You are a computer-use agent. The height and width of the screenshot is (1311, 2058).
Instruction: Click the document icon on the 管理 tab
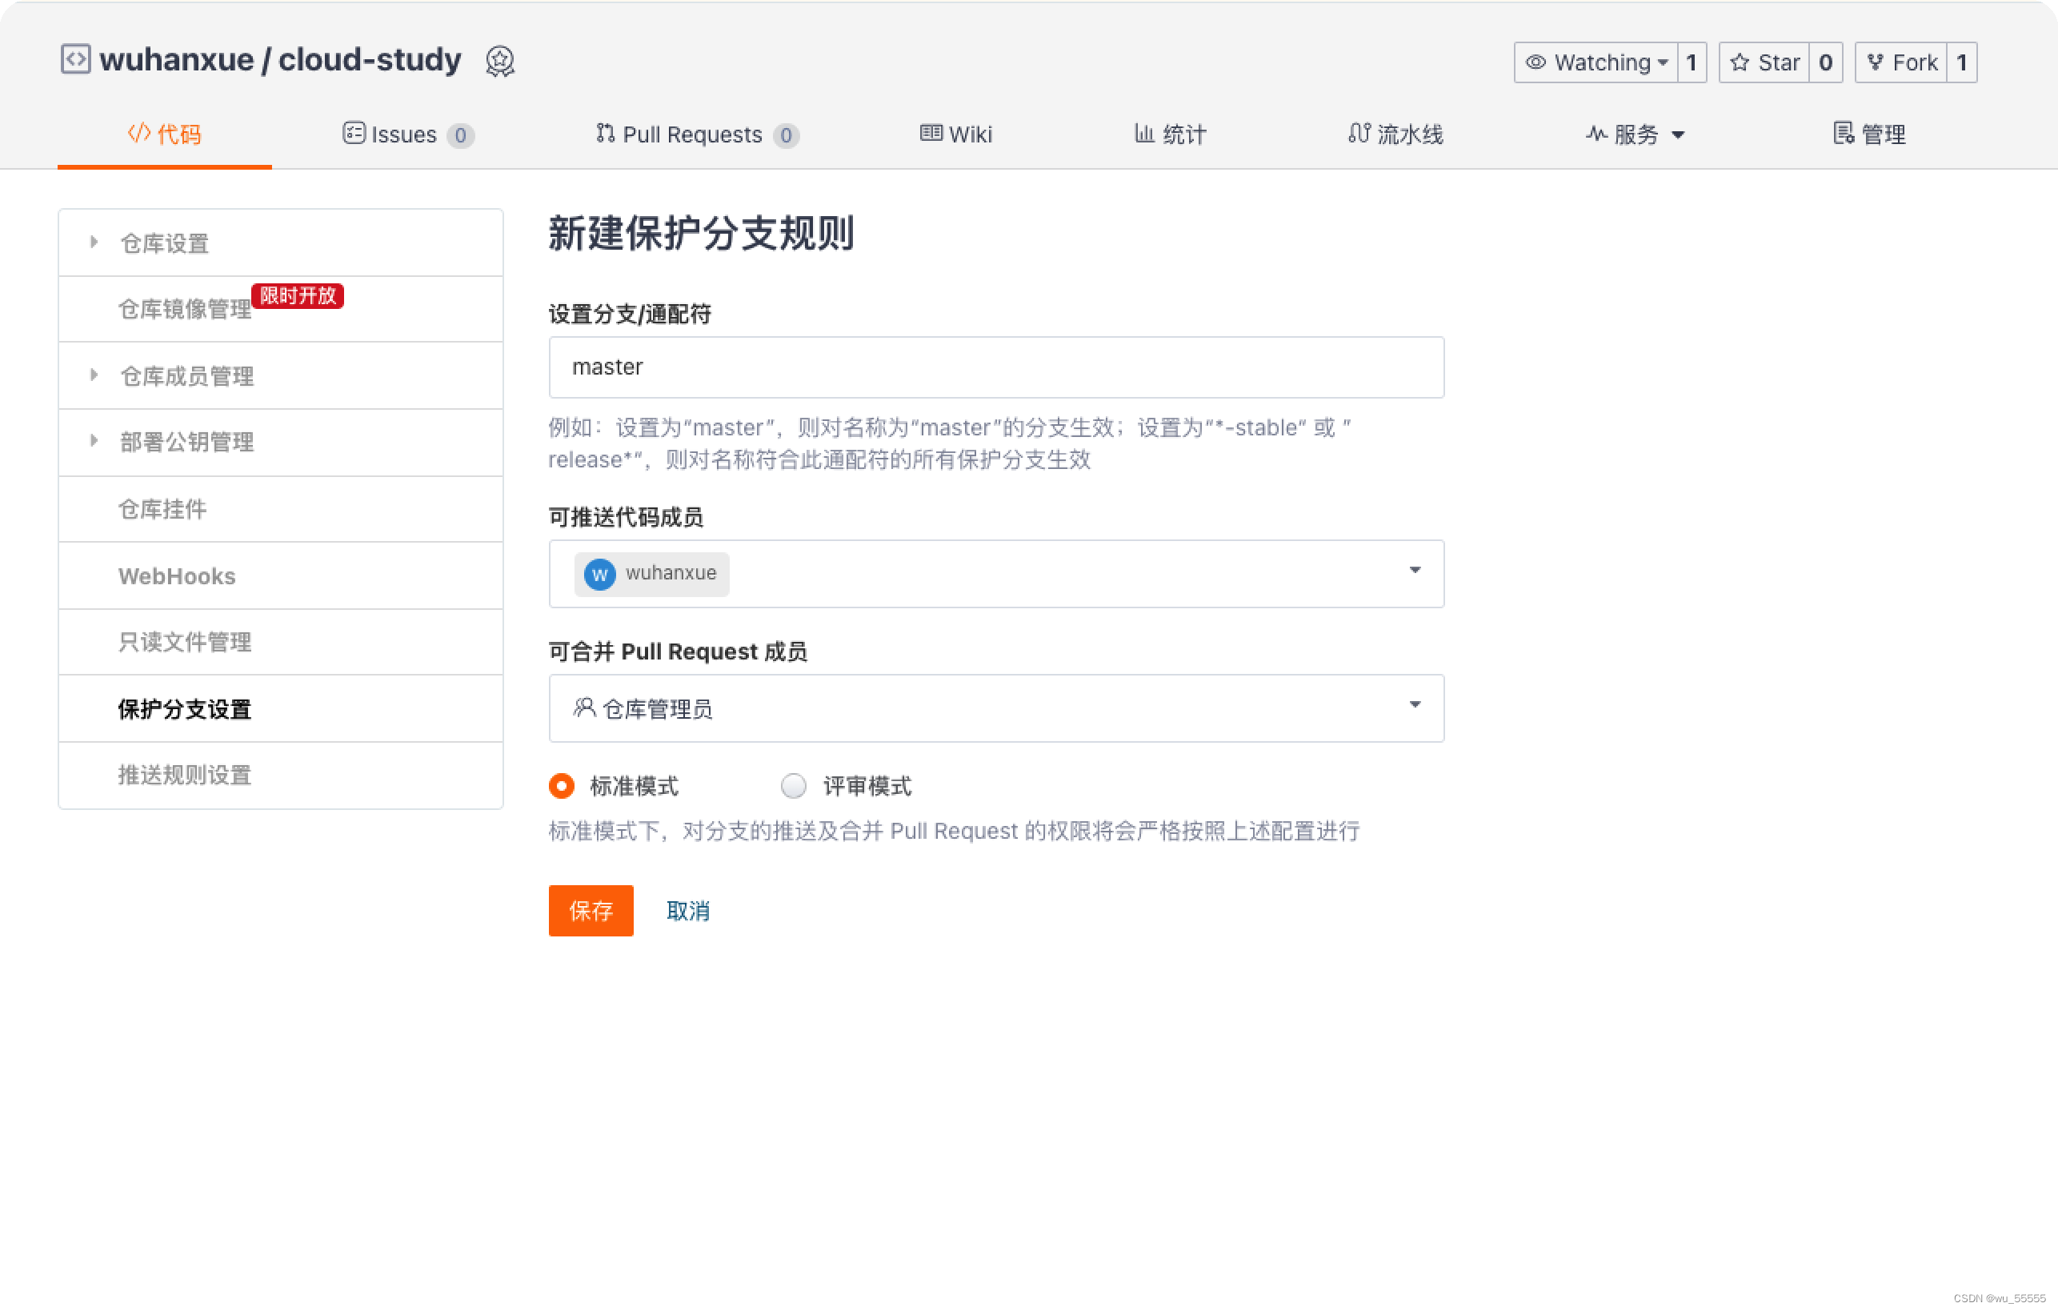click(1844, 134)
